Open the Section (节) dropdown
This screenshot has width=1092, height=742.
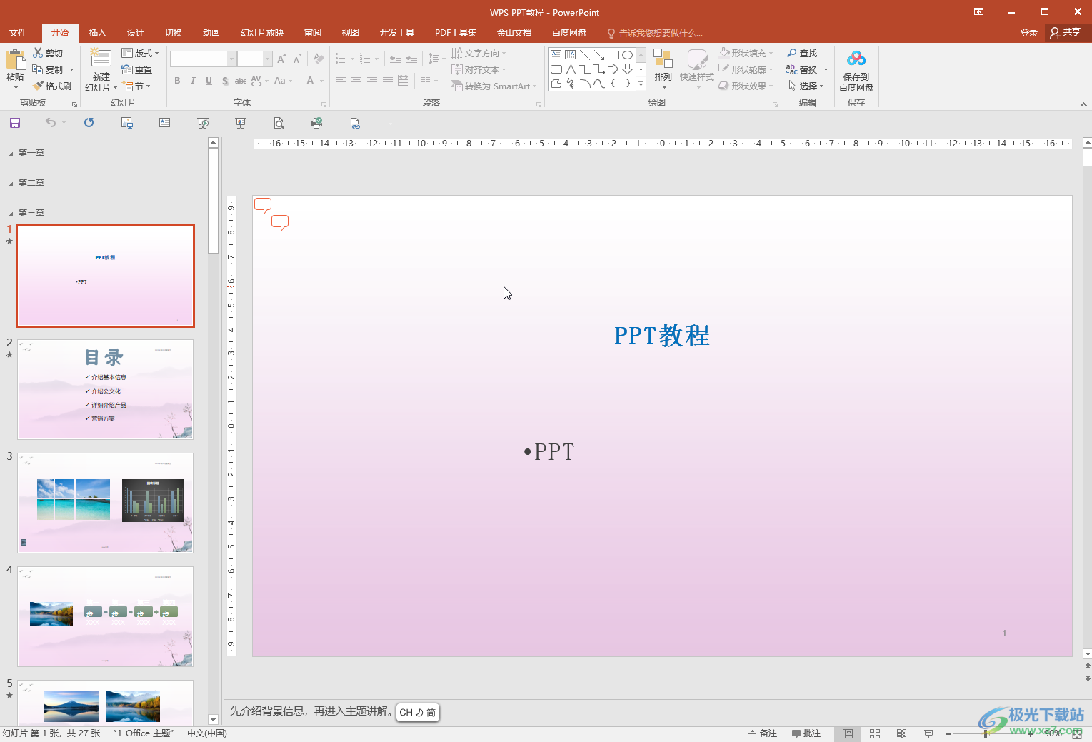pyautogui.click(x=136, y=86)
